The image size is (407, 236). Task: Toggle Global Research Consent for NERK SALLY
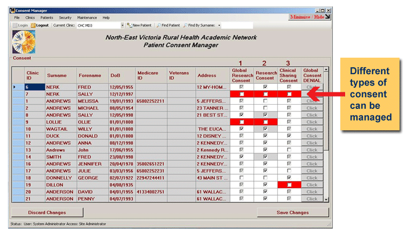coord(242,94)
